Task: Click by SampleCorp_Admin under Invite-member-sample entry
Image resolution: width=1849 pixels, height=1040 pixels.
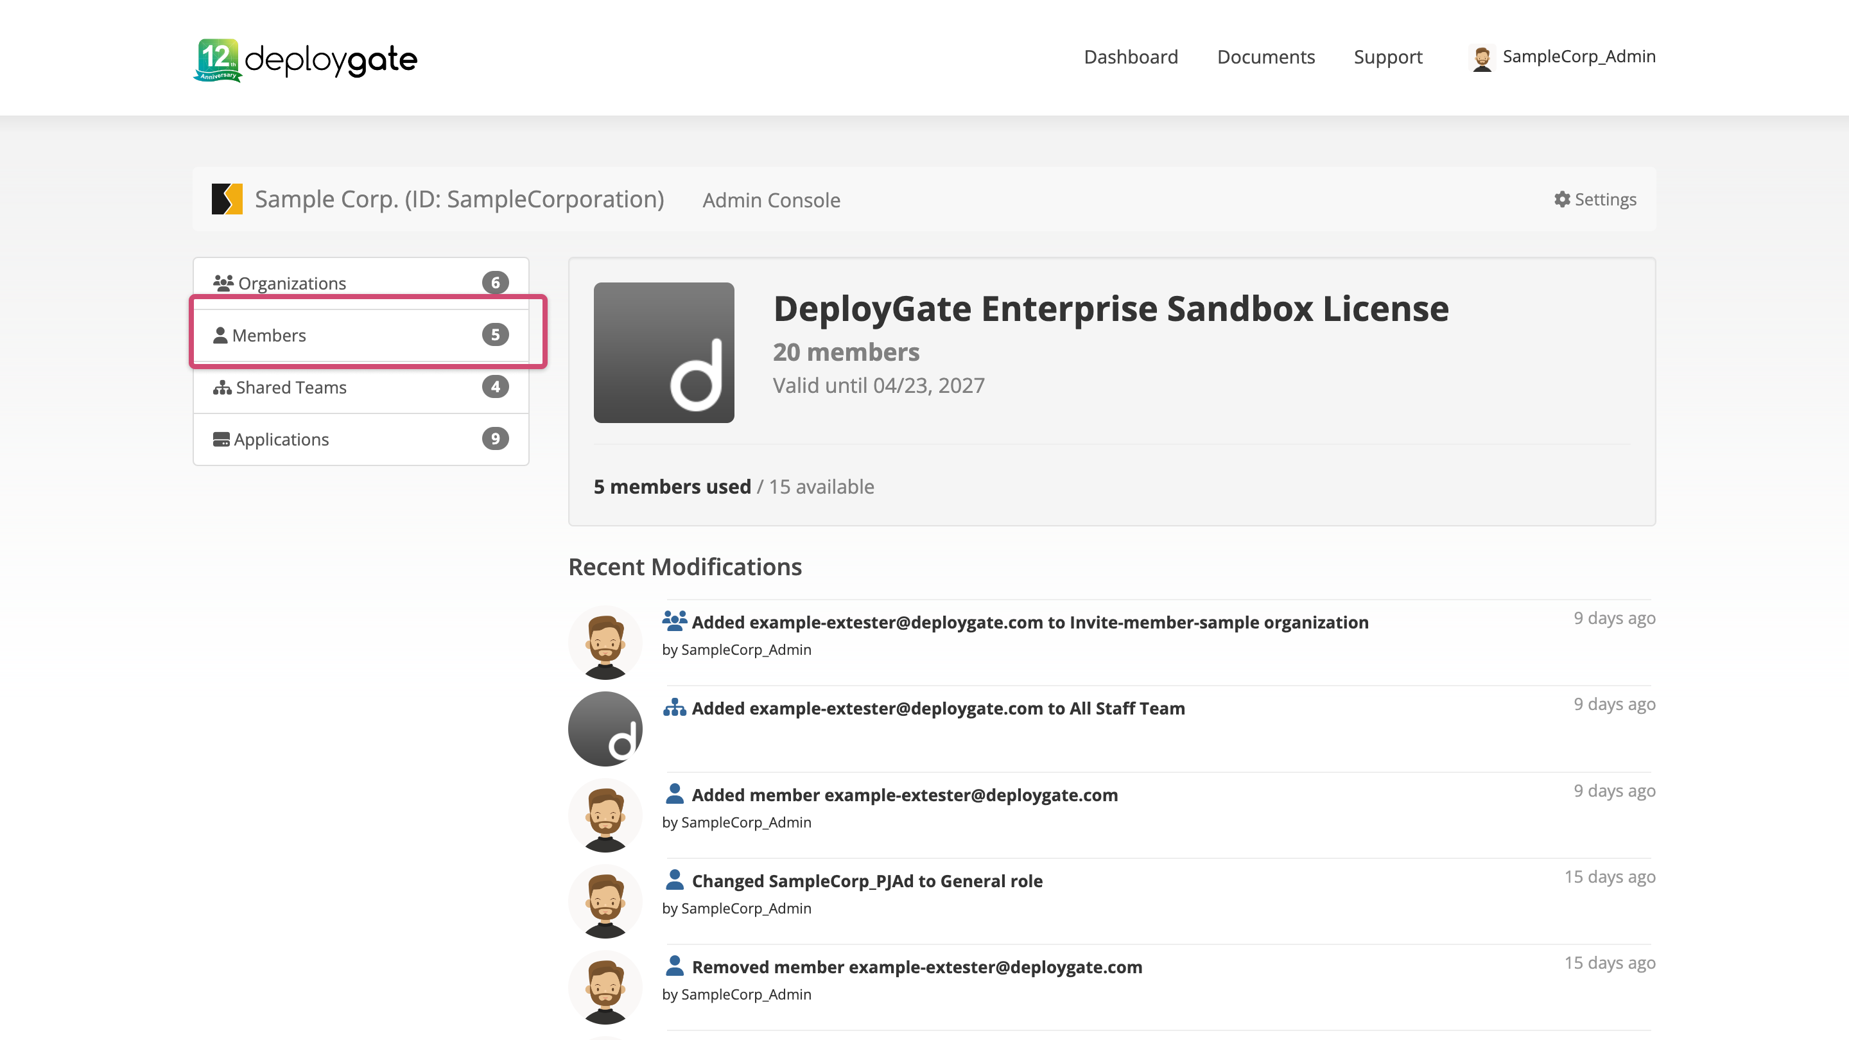Action: tap(736, 650)
